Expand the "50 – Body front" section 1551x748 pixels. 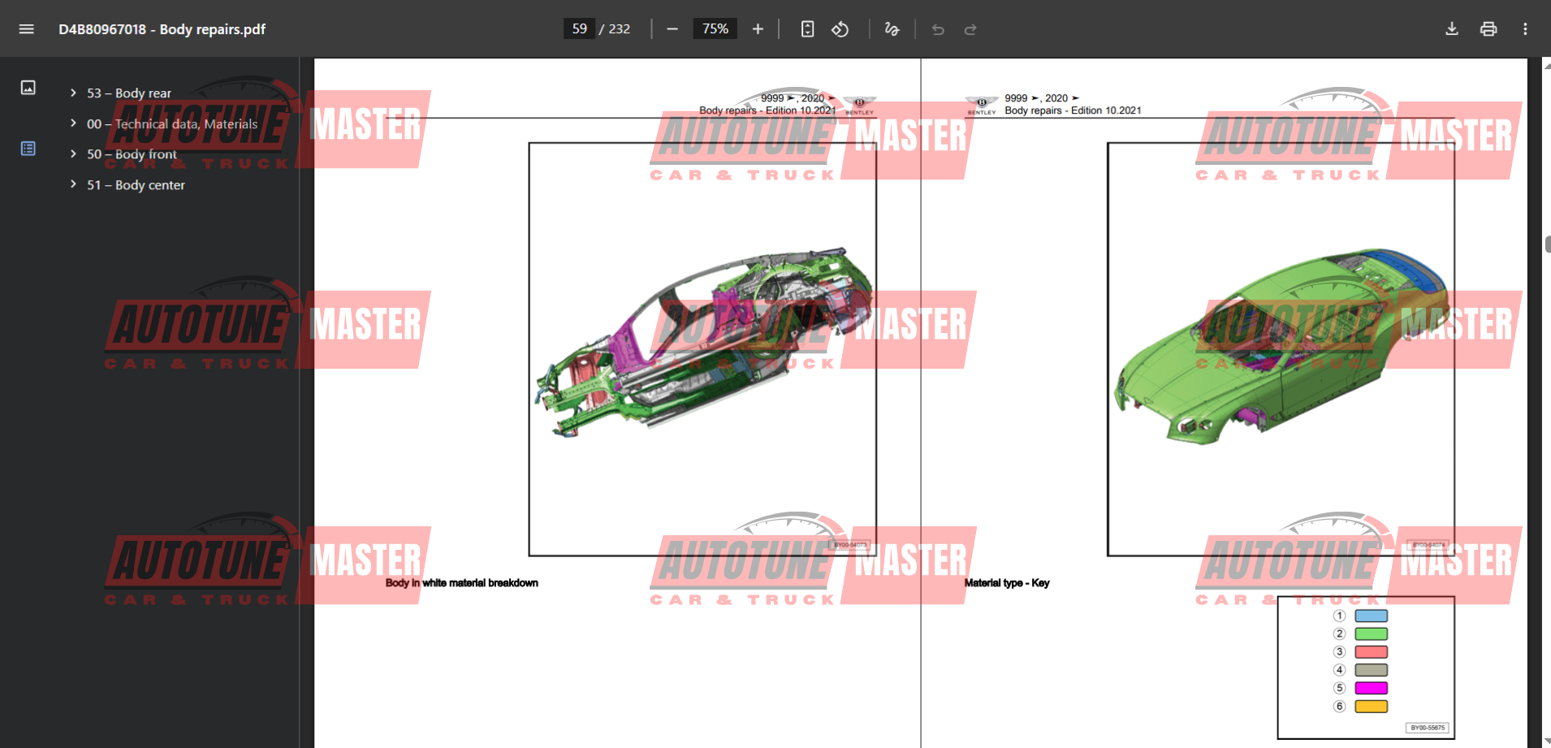coord(74,154)
